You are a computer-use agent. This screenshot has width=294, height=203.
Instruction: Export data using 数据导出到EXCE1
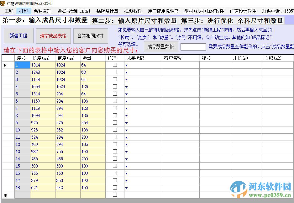[x=73, y=11]
